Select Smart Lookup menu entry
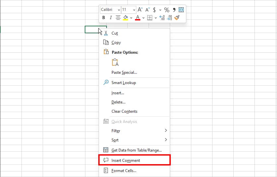The height and width of the screenshot is (177, 277). click(134, 83)
